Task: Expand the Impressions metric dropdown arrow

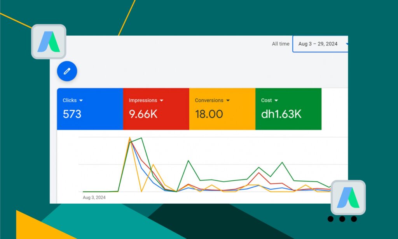Action: coord(161,100)
